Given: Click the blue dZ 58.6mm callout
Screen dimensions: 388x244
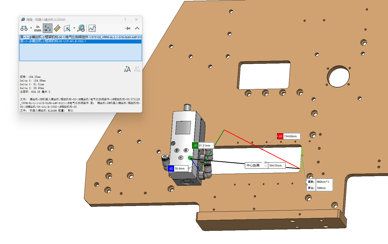Looking at the screenshot, I should point(178,168).
